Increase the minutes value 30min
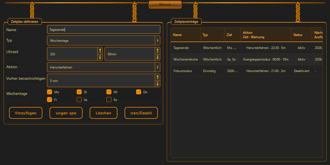 pos(158,50)
